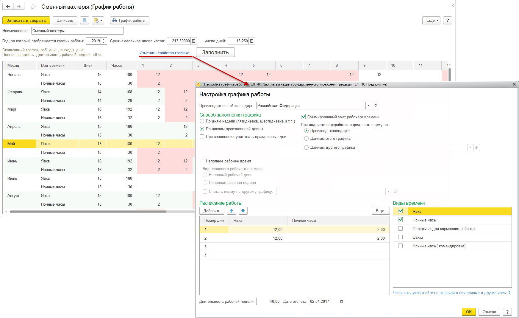Check Вахта time type
The image size is (519, 318).
(x=401, y=237)
